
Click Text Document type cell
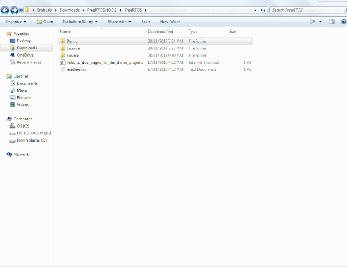click(202, 69)
